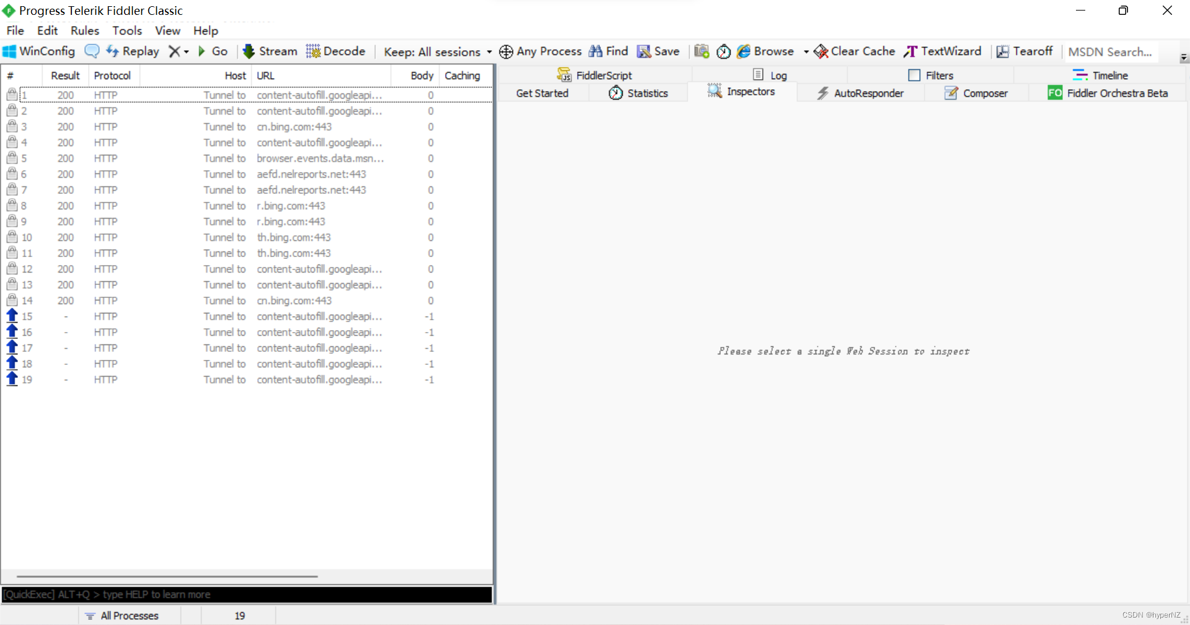Open the Tools menu
Screen dimensions: 1190x625
tap(127, 30)
